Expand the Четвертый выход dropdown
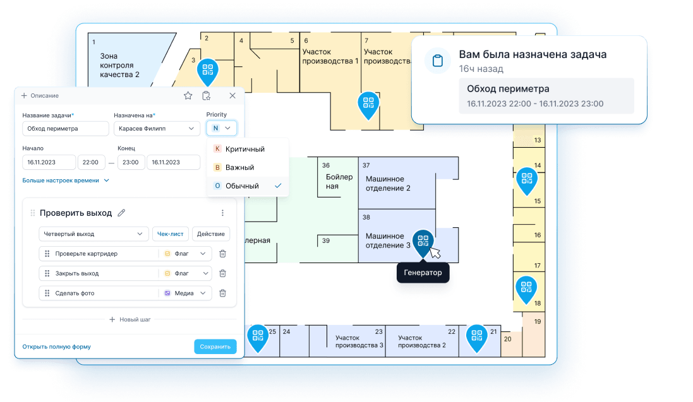The image size is (693, 402). [x=93, y=234]
